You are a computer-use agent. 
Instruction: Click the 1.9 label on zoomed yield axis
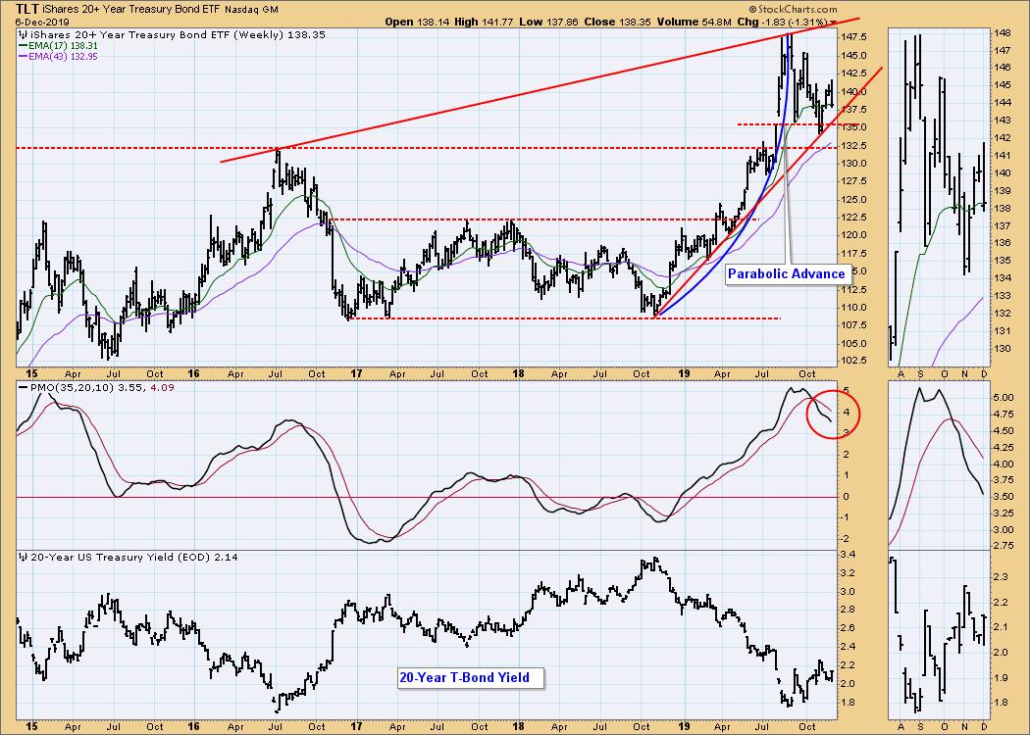(x=1002, y=677)
